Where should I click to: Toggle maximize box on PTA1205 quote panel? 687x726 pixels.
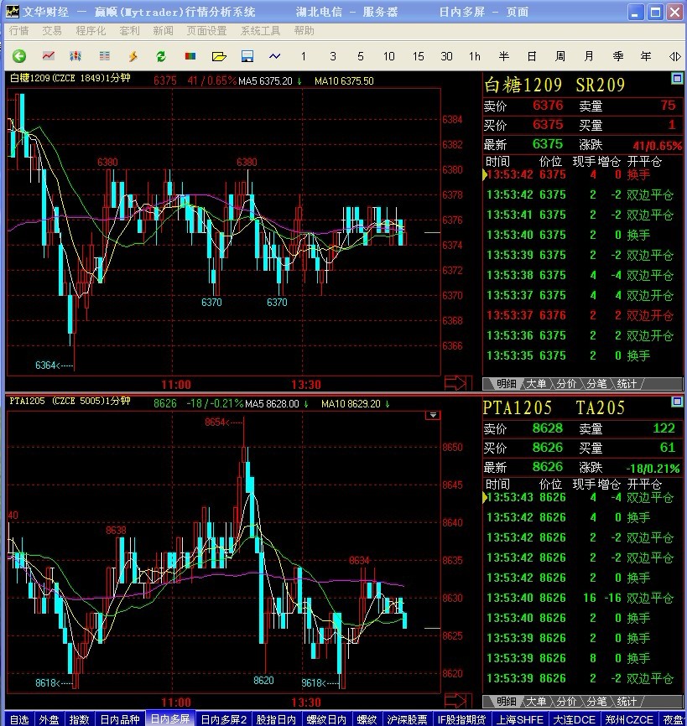677,402
